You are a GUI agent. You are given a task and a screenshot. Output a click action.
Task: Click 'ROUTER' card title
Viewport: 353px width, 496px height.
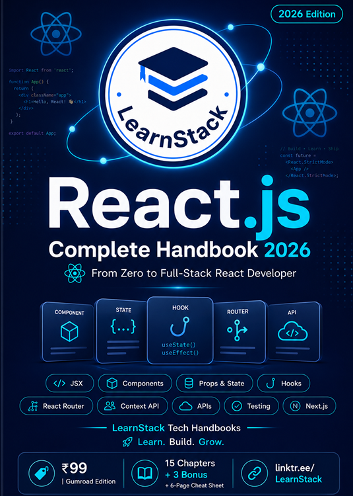click(238, 311)
